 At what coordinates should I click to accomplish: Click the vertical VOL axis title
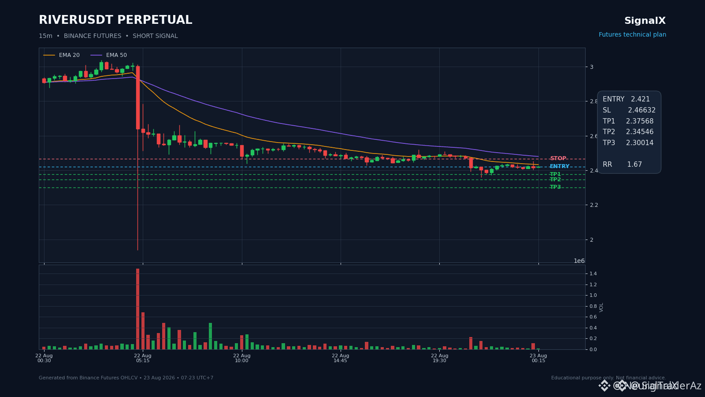(601, 307)
